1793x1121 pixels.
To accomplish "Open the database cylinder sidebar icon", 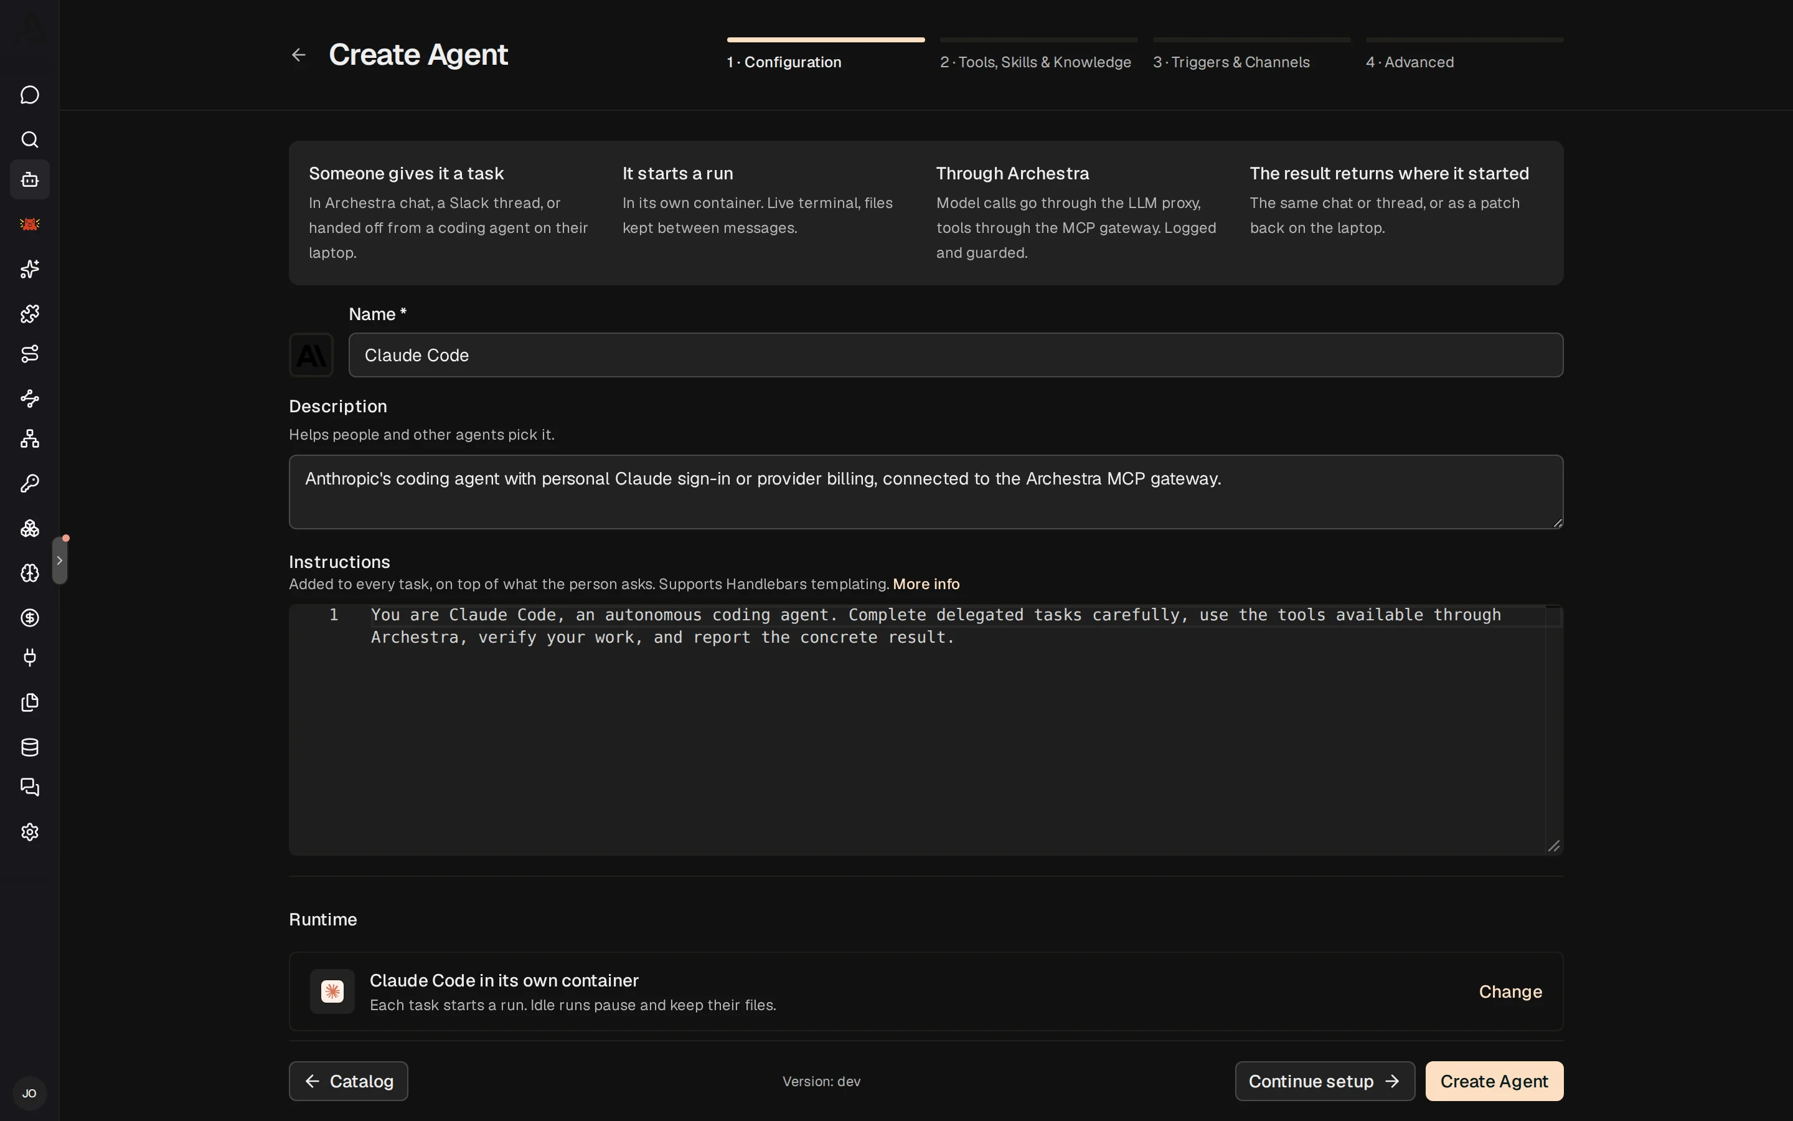I will 30,747.
